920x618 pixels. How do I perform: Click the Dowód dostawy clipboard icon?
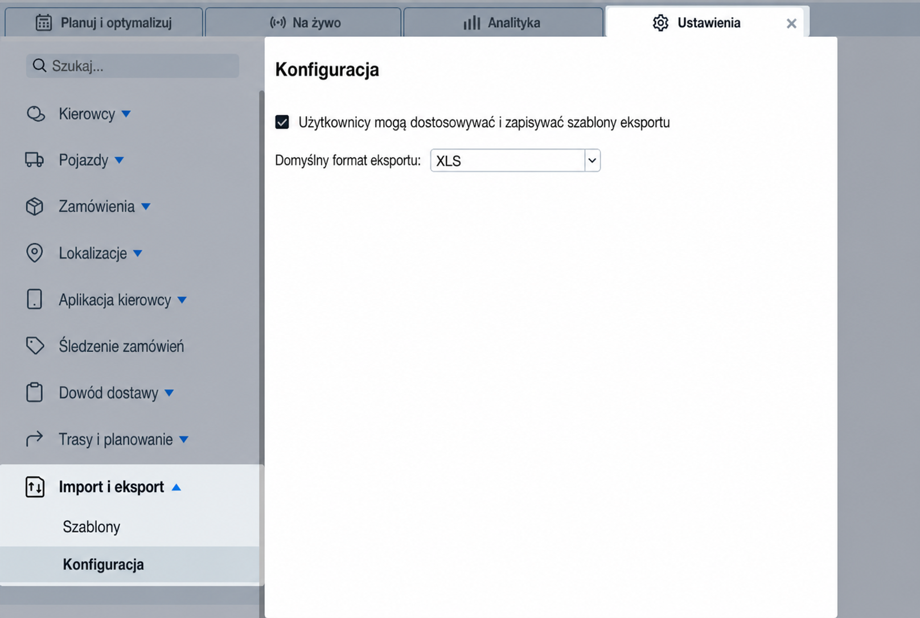coord(34,392)
